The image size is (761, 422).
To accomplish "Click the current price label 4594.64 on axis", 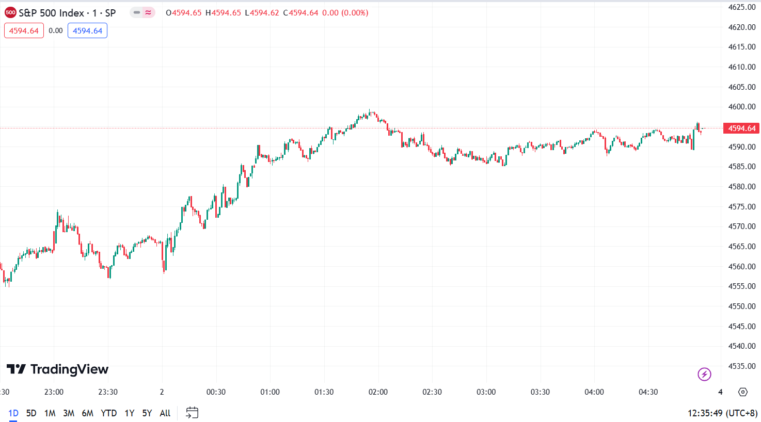I will [741, 128].
